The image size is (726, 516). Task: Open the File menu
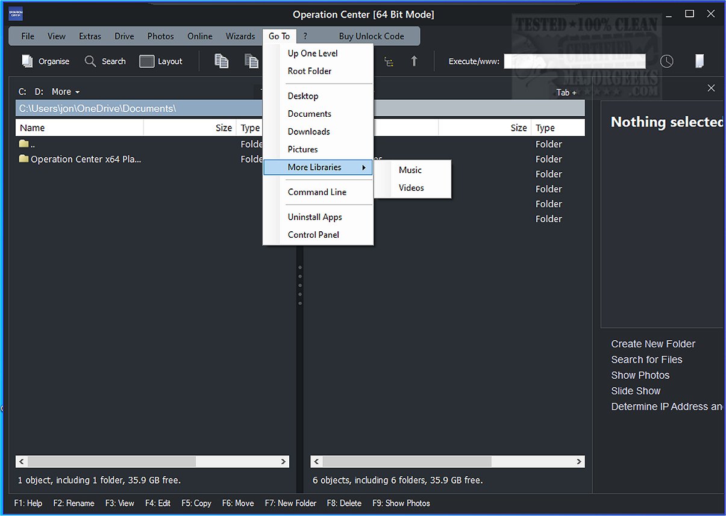coord(28,36)
